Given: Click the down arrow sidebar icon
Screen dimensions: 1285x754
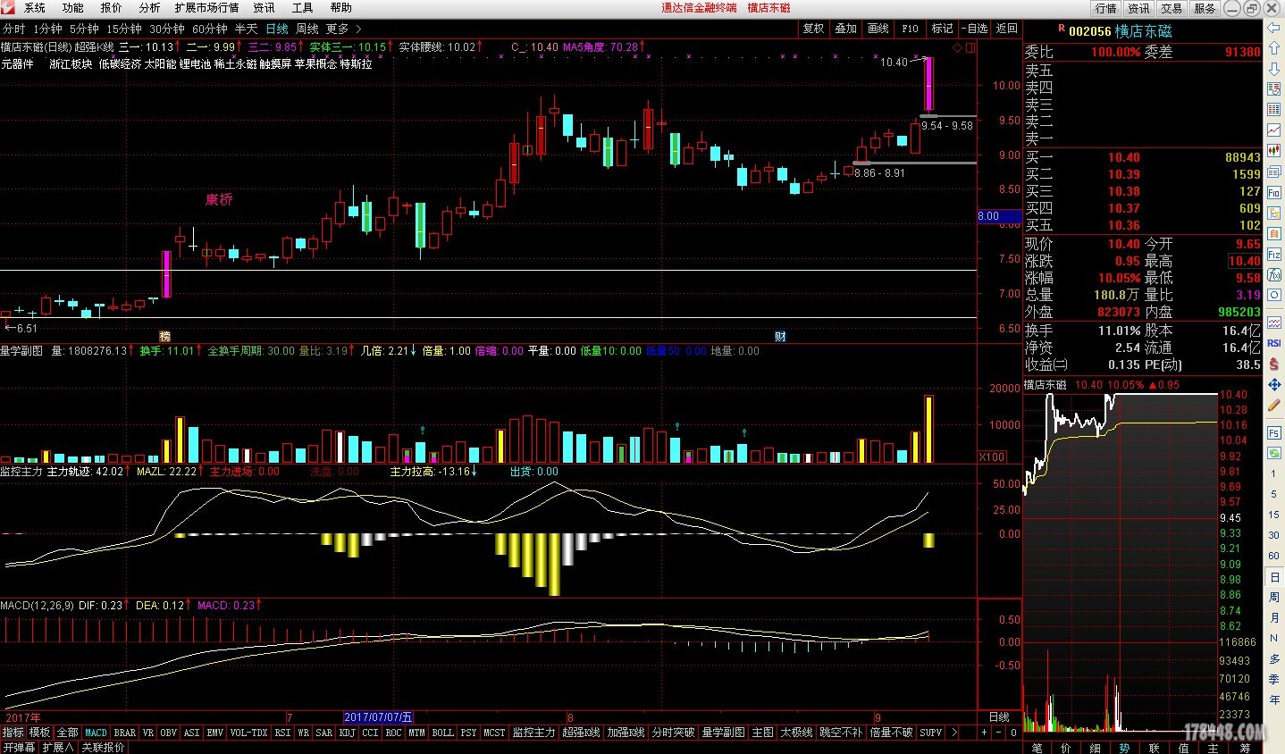Looking at the screenshot, I should point(1274,69).
